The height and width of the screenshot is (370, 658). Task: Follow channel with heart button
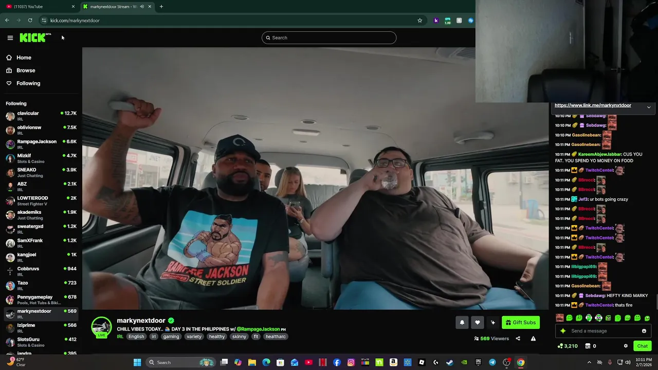coord(477,322)
